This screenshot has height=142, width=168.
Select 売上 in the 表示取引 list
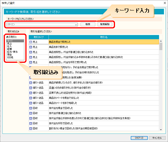pos(15,44)
